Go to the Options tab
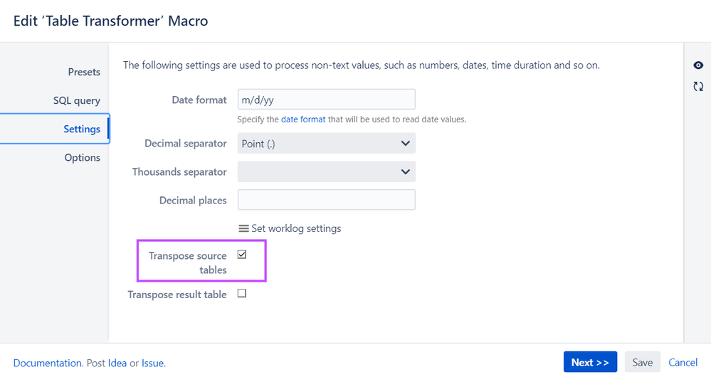The image size is (711, 377). (83, 157)
